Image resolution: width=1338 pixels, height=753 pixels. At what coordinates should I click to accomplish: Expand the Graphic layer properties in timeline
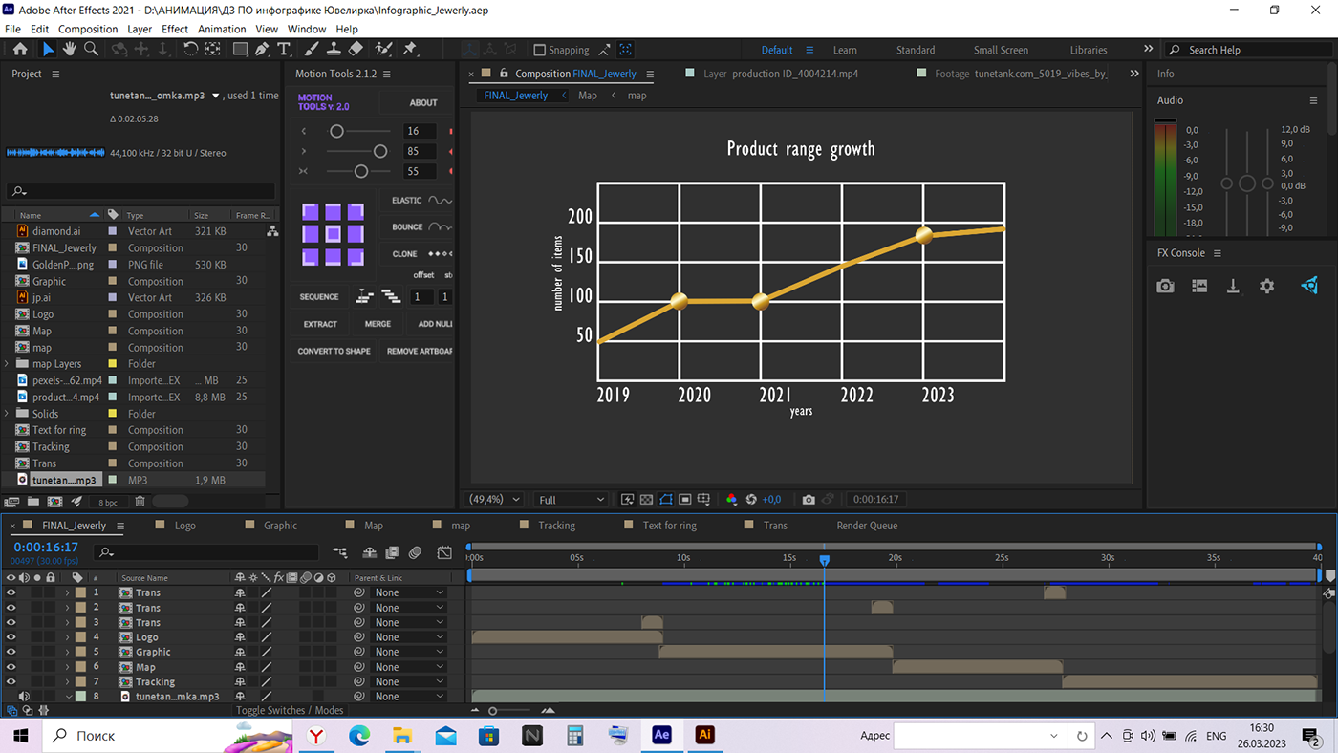click(67, 653)
